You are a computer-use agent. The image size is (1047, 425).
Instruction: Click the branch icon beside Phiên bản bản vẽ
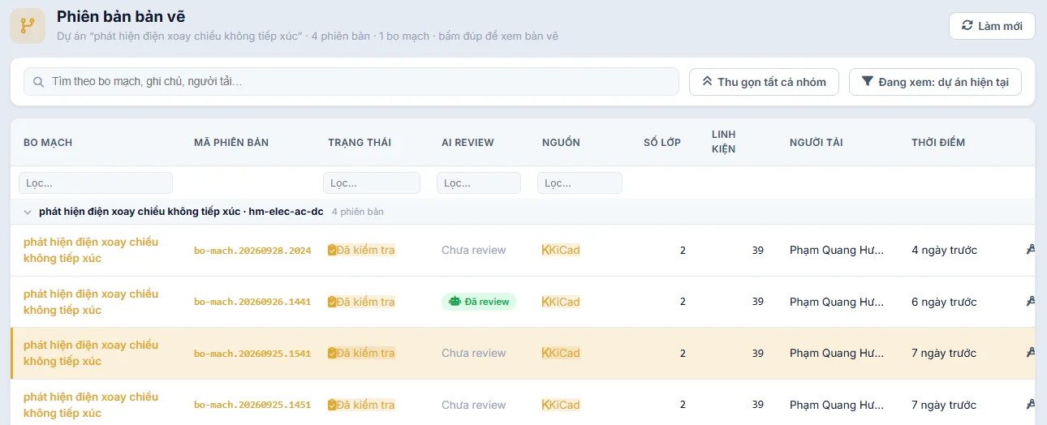pos(28,26)
